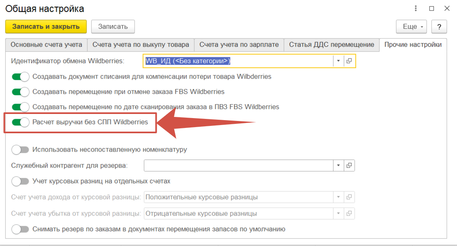Toggle document creation for goods loss compensation
457x246 pixels.
pyautogui.click(x=21, y=77)
